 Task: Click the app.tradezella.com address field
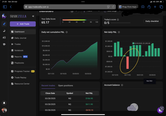70,7
